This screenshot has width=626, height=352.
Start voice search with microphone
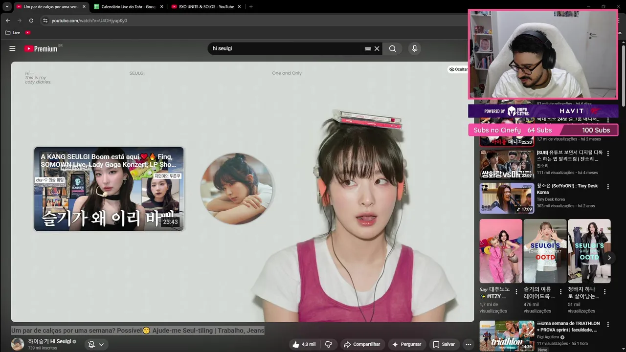415,48
